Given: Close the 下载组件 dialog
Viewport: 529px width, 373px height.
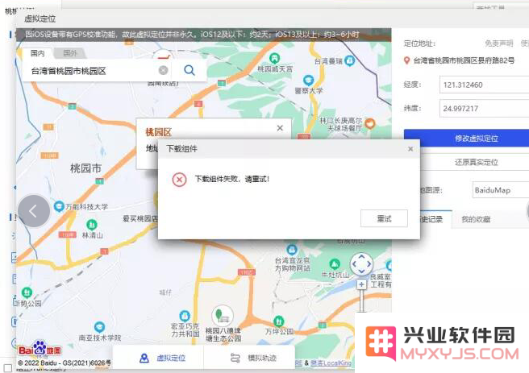Looking at the screenshot, I should (x=410, y=149).
